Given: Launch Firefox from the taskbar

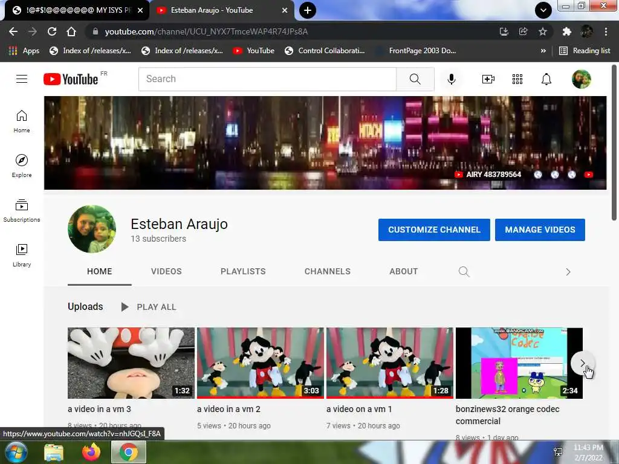Looking at the screenshot, I should 91,452.
